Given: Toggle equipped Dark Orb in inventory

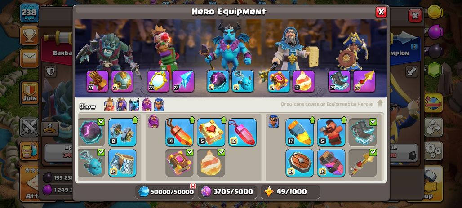Looking at the screenshot, I should coord(92,132).
